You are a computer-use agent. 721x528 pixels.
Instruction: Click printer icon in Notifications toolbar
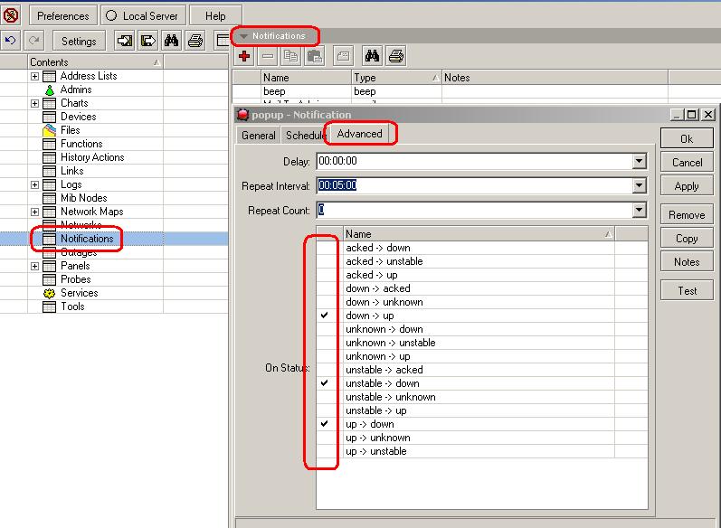(x=396, y=57)
